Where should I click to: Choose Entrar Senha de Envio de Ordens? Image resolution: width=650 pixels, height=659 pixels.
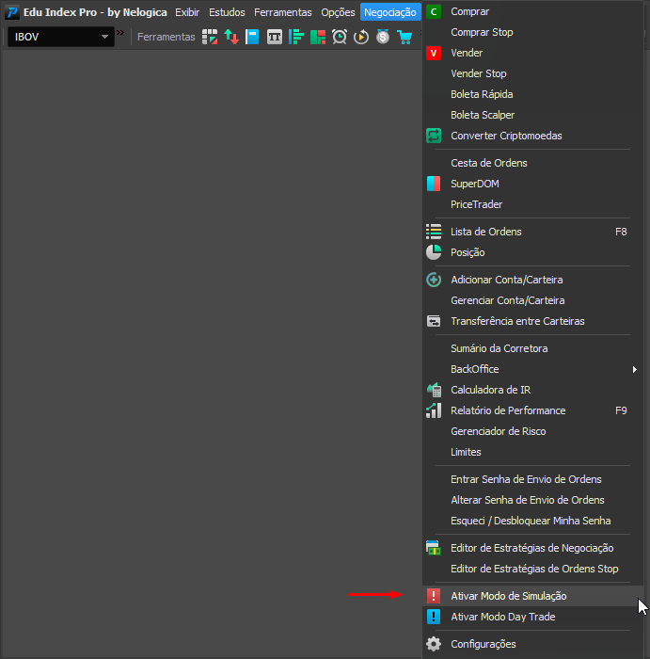tap(526, 479)
